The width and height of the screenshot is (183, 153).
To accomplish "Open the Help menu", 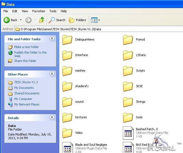I will click(x=64, y=11).
